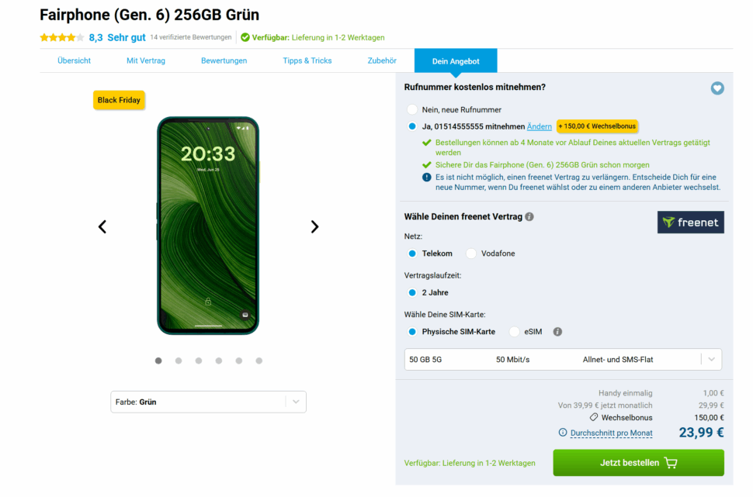Switch network to Vodafone

(471, 253)
